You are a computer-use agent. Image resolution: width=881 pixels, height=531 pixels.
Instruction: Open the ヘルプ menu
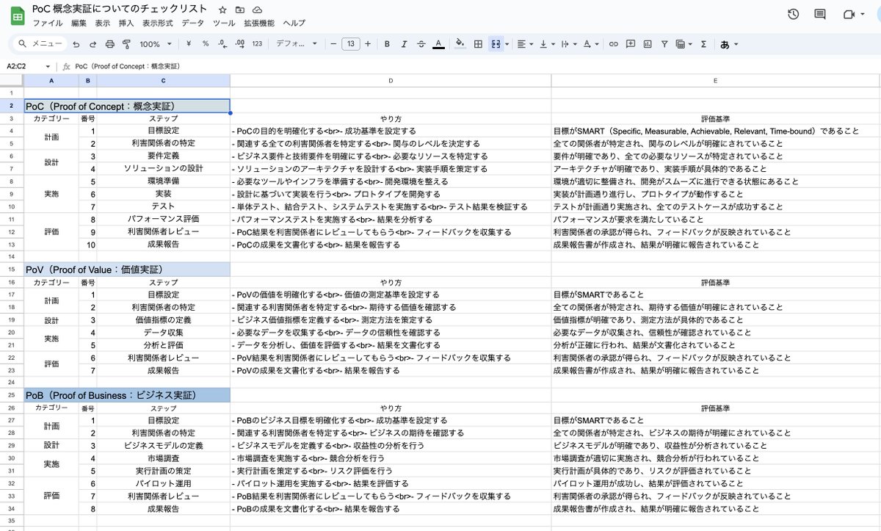[294, 24]
